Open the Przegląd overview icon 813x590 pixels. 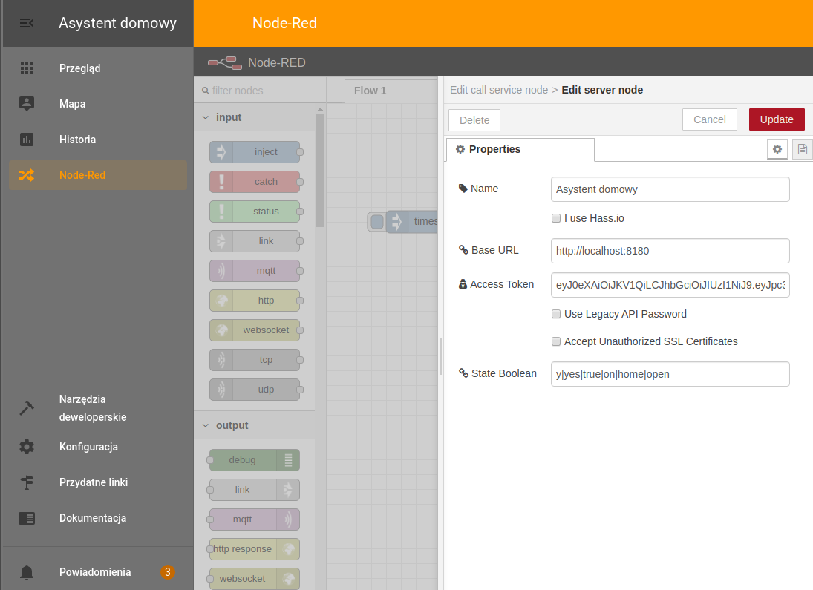[x=27, y=68]
